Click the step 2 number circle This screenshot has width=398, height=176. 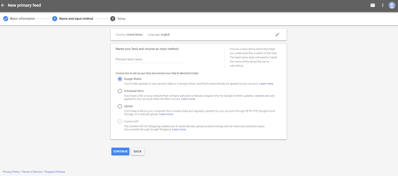pos(55,18)
